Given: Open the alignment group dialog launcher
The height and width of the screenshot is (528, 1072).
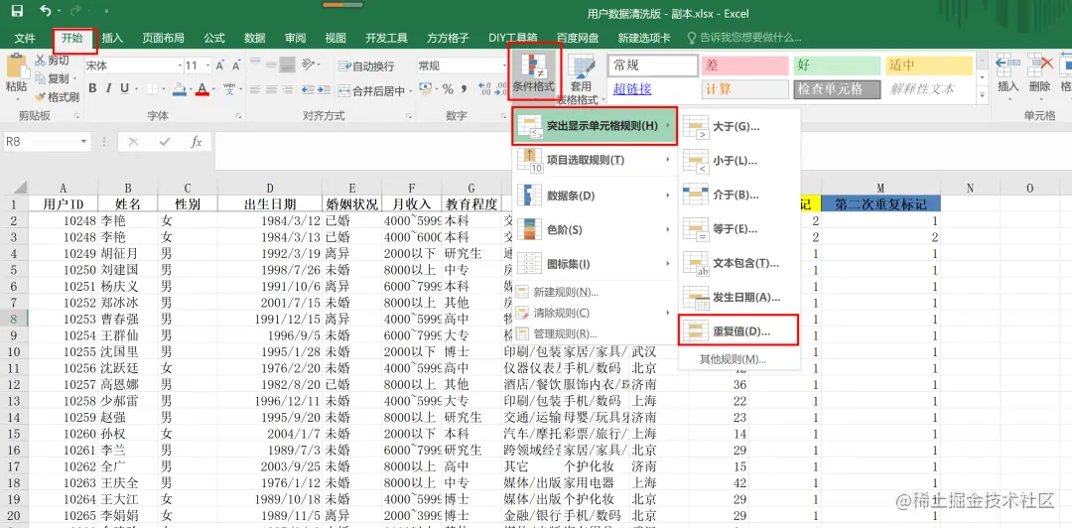Looking at the screenshot, I should point(409,115).
